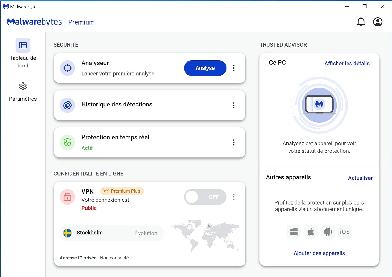Click 'Lancer votre première analyse' text
This screenshot has width=392, height=277.
[x=118, y=74]
